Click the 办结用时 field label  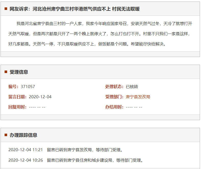coord(114,107)
